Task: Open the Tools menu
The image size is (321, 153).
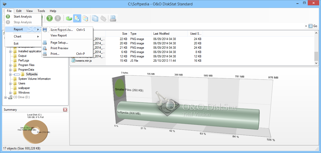Action: 41,11
